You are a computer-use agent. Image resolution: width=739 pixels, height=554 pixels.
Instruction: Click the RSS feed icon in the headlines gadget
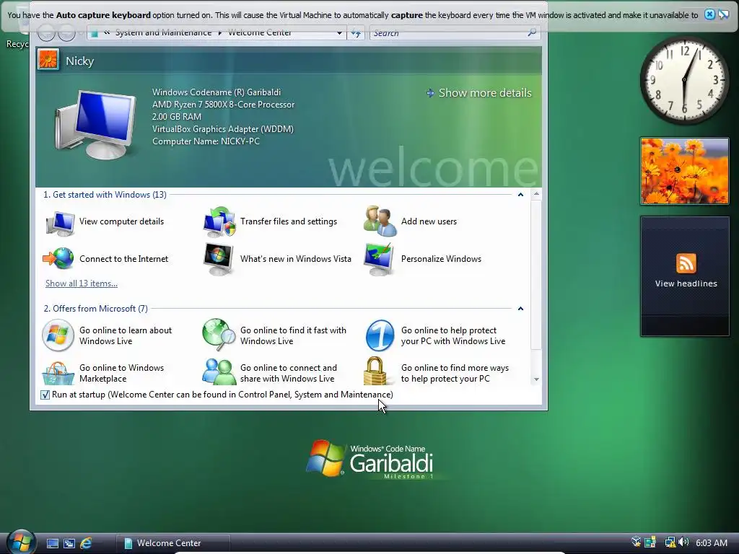[x=686, y=263]
